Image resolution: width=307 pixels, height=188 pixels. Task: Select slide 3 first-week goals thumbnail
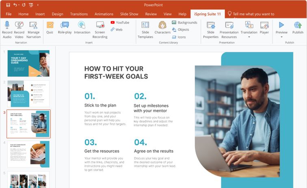pos(28,124)
